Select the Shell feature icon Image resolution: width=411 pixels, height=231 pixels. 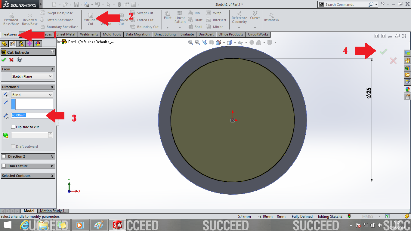[195, 26]
